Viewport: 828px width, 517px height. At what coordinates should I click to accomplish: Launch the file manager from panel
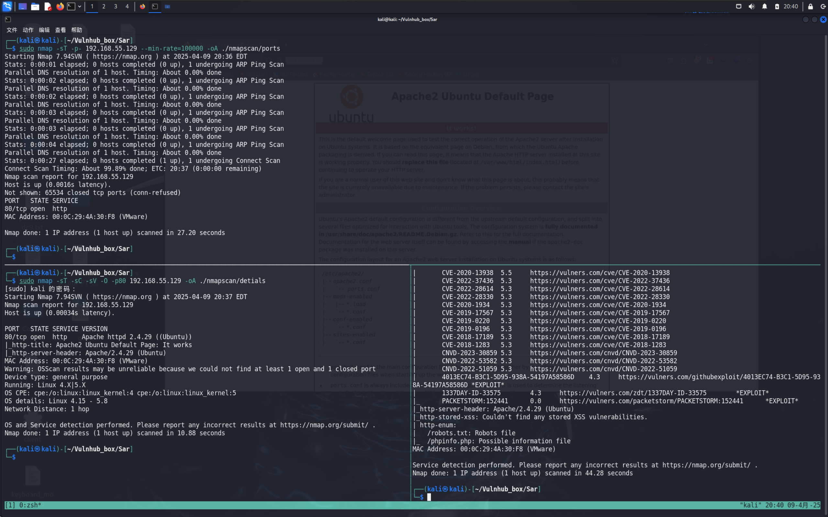35,6
